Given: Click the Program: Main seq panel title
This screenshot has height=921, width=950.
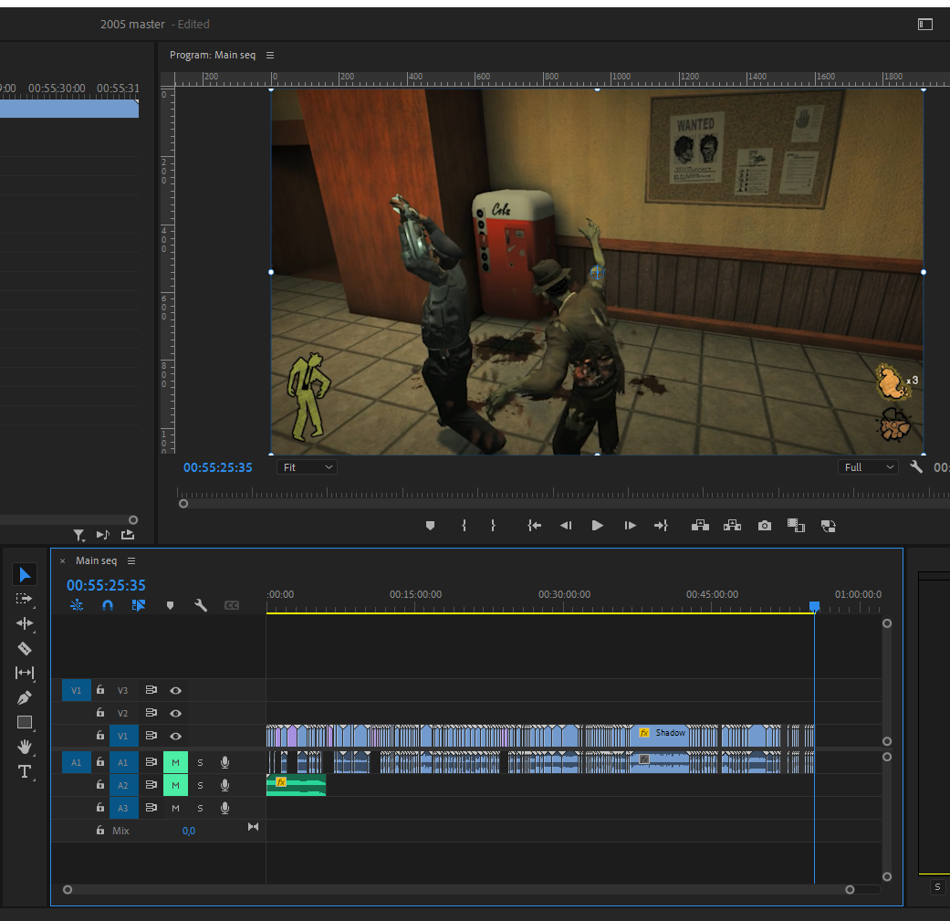Looking at the screenshot, I should (213, 55).
